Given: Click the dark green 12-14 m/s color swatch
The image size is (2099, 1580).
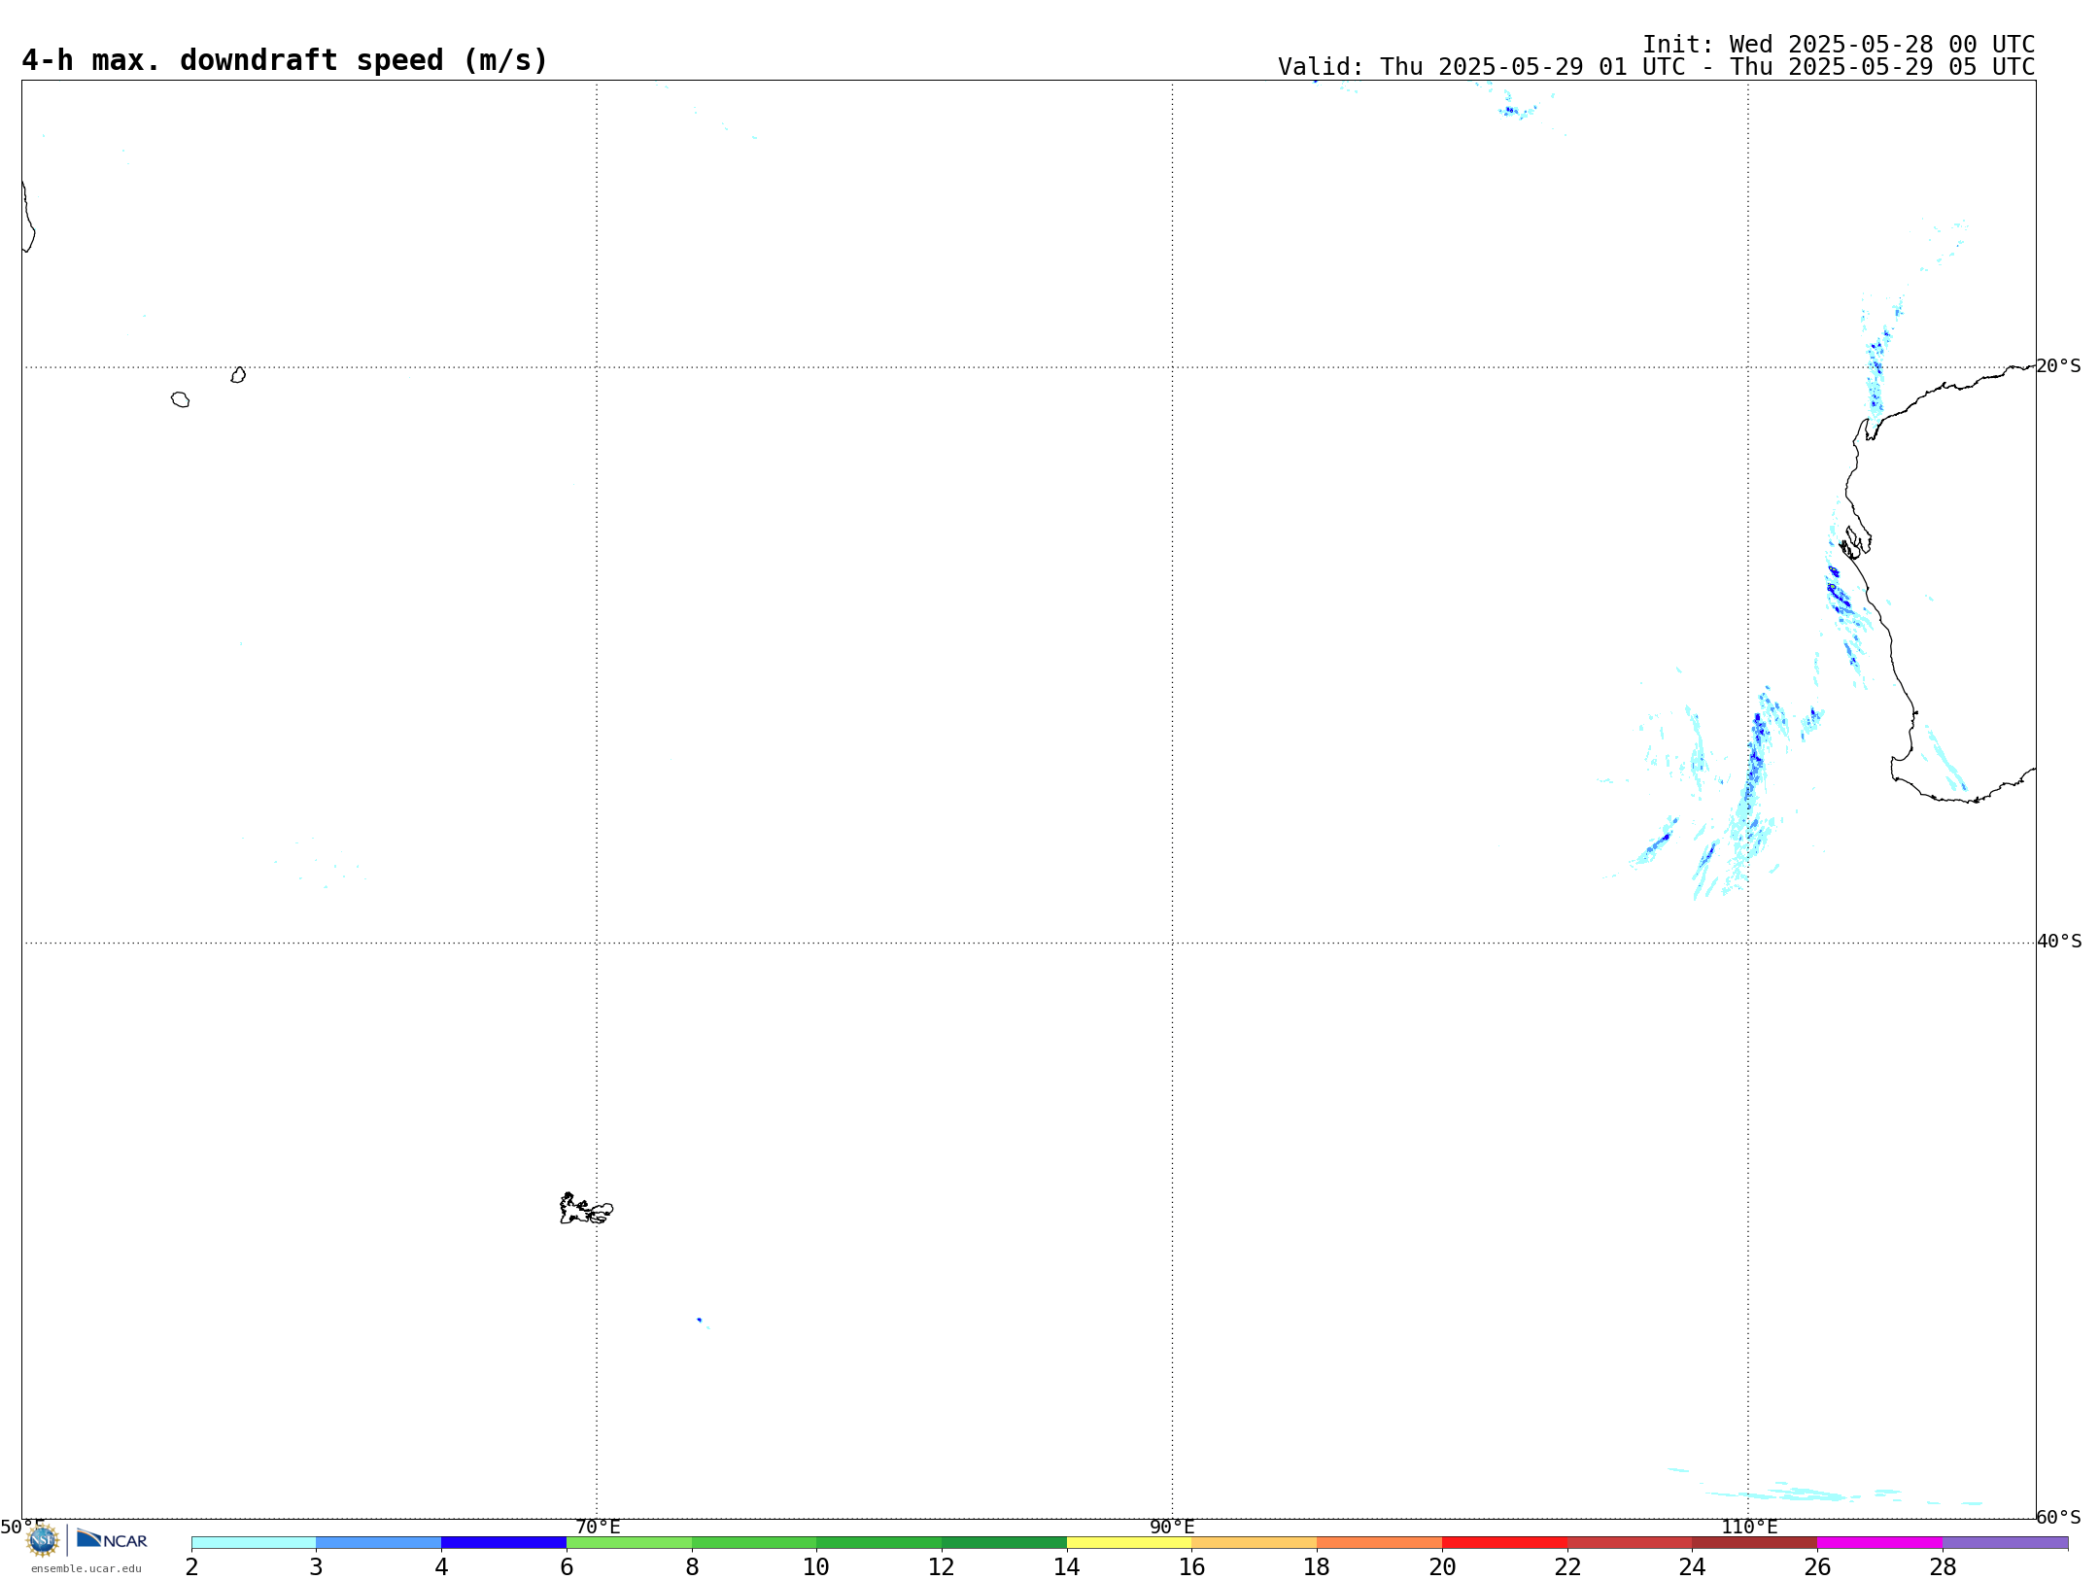Looking at the screenshot, I should (1004, 1542).
